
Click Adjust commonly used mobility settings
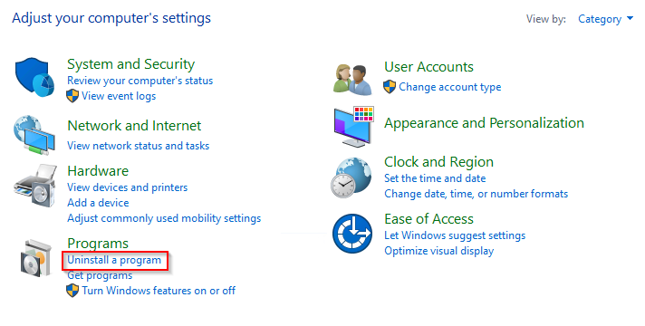164,218
